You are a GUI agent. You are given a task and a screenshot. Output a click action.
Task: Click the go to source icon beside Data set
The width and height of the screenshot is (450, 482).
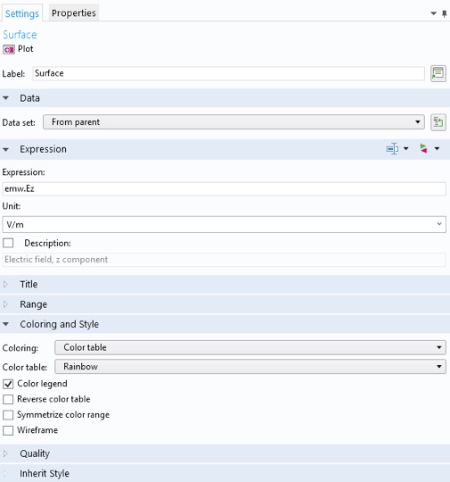[438, 122]
